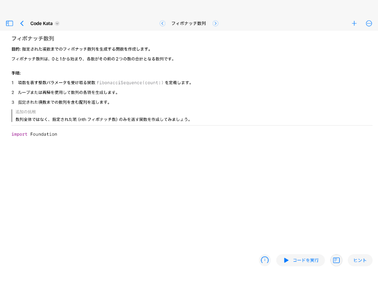
Task: Open the more options ellipsis icon
Action: (369, 23)
